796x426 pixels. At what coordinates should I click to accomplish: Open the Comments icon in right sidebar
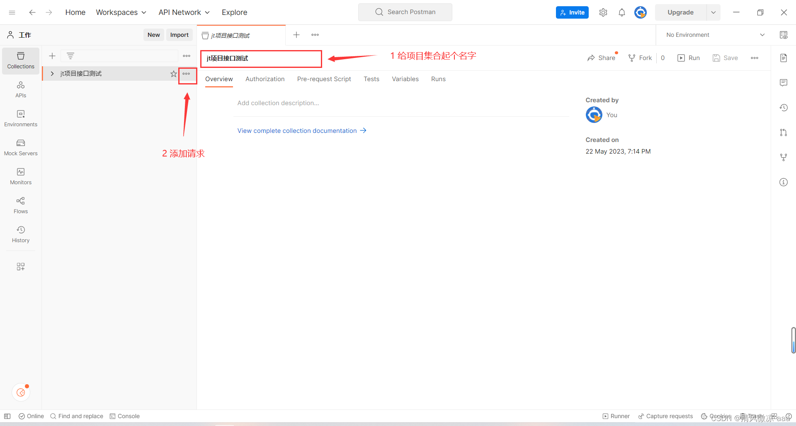click(784, 83)
